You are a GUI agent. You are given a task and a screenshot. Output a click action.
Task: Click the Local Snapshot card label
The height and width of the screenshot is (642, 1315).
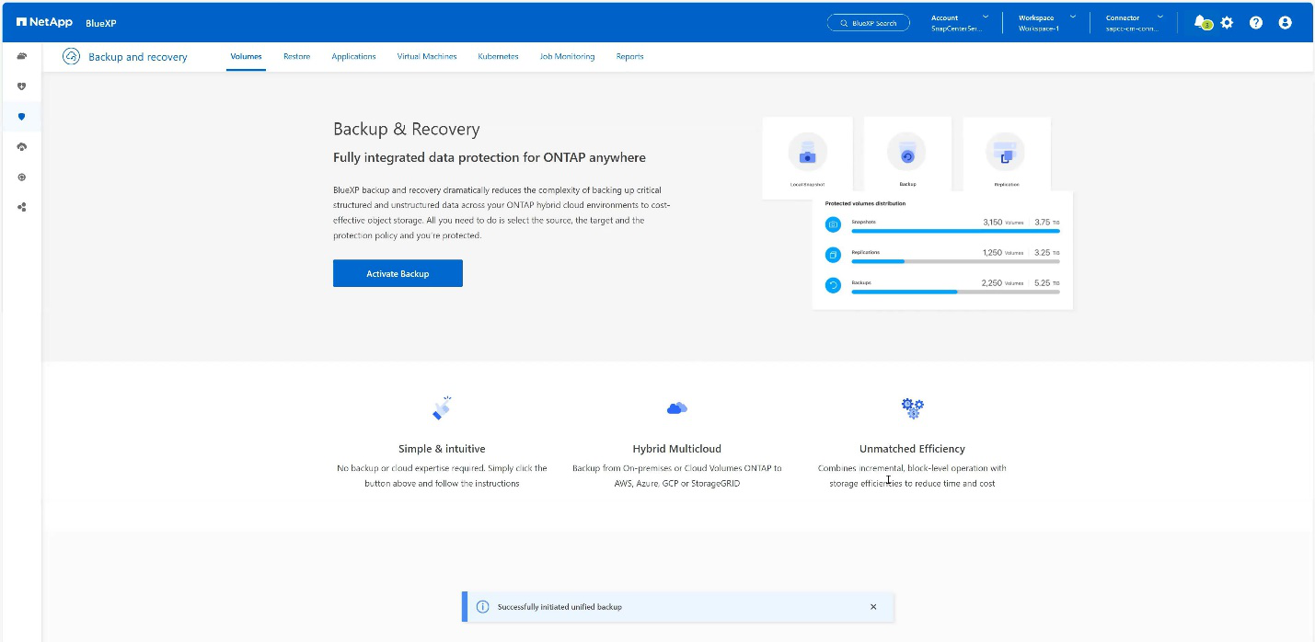point(807,184)
